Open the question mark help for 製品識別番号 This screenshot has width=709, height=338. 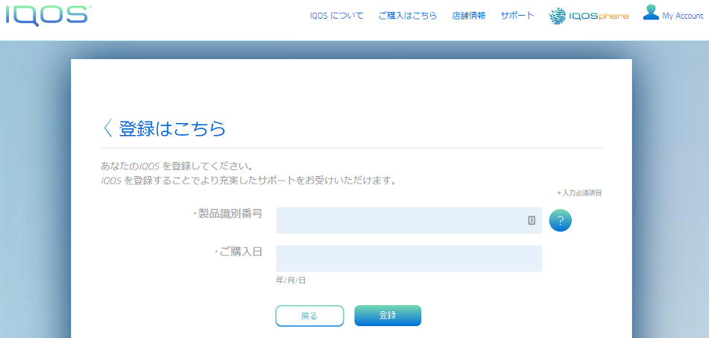coord(560,220)
